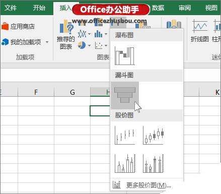Expand the pie chart dropdown arrow

click(x=89, y=45)
